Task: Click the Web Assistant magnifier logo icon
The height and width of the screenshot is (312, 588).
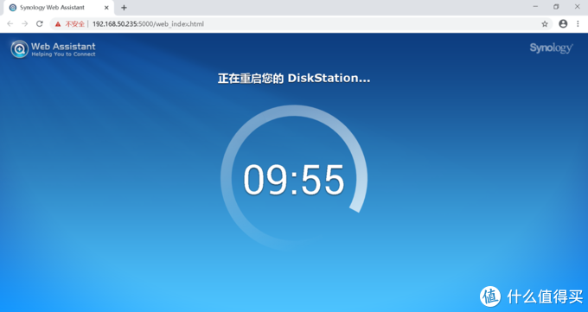Action: point(20,49)
